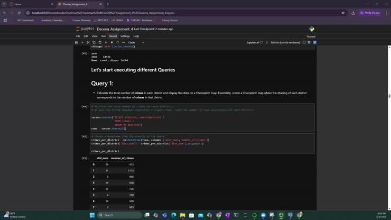Paste cell from clipboard in toolbar
Screen dimensions: 391x220
(x=100, y=42)
